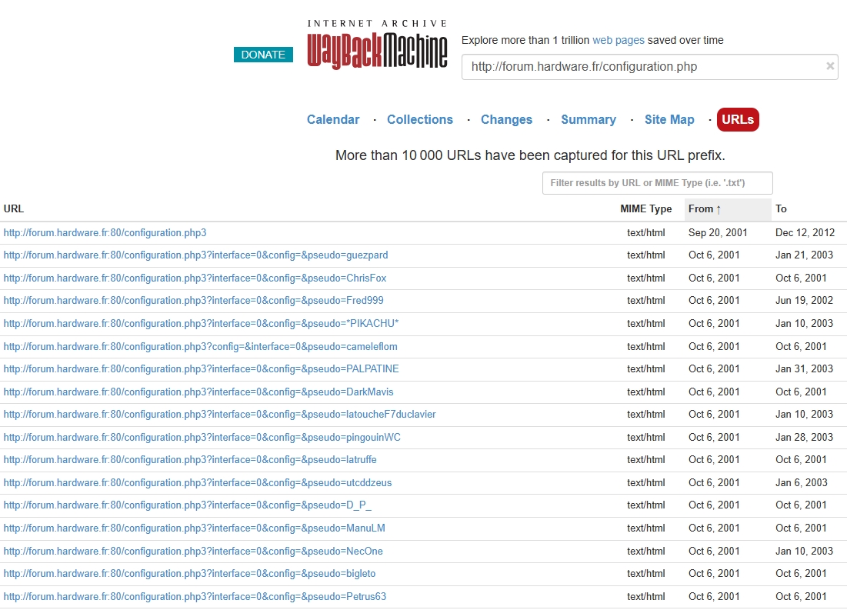Click the 'Jan 31, 2003' To date

tap(805, 368)
